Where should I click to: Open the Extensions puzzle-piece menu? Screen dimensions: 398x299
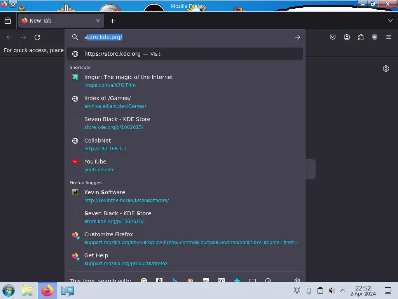coord(361,37)
